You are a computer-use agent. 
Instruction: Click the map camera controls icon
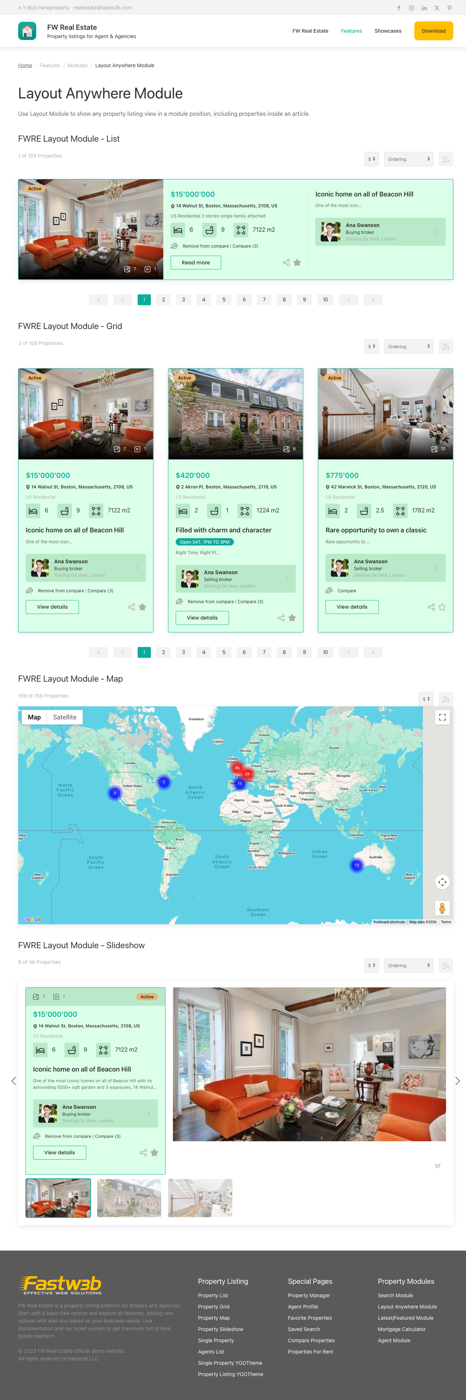442,882
